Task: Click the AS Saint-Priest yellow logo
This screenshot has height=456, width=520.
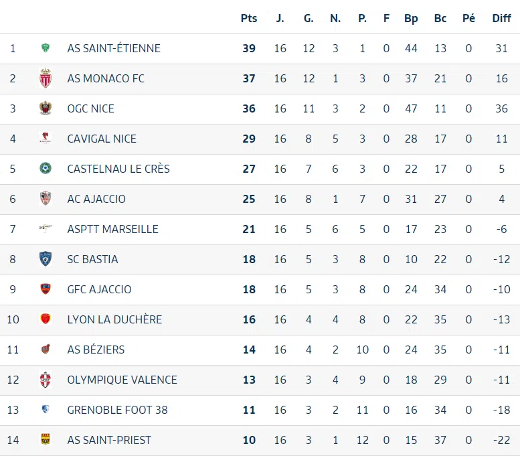Action: point(46,440)
